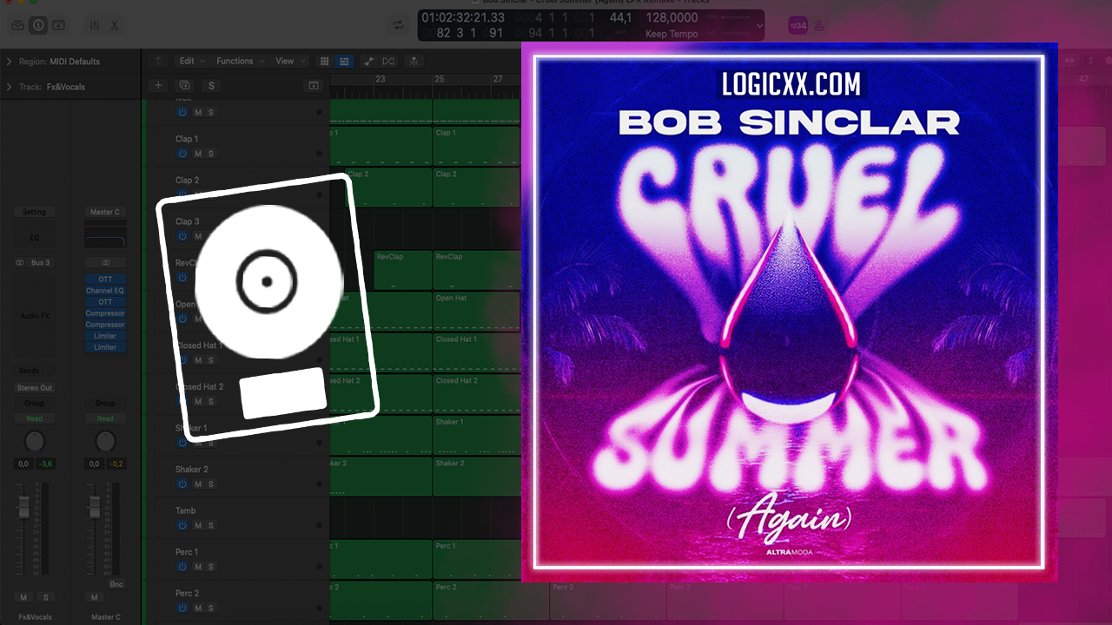This screenshot has width=1112, height=625.
Task: Click the Fx&Vocals pan knob
Action: pos(34,441)
